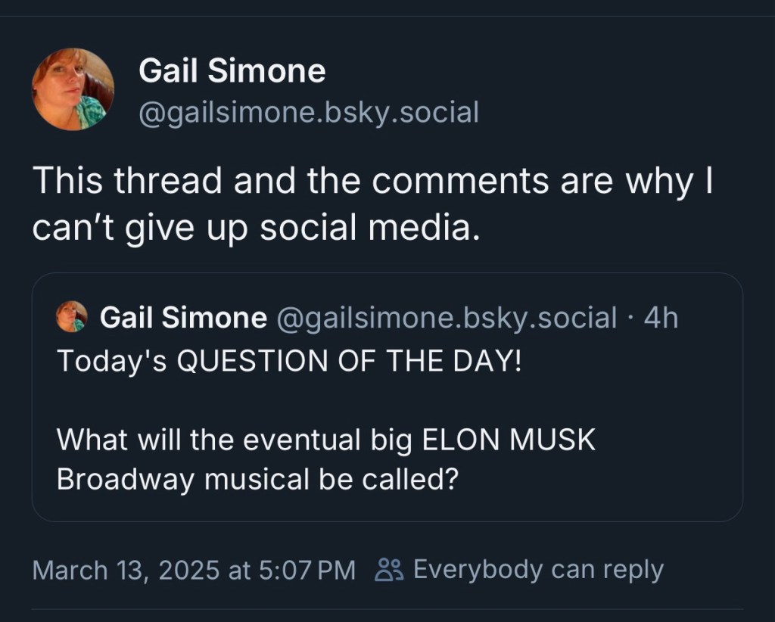The height and width of the screenshot is (622, 775).
Task: Click the people icon beside reply setting
Action: click(391, 570)
